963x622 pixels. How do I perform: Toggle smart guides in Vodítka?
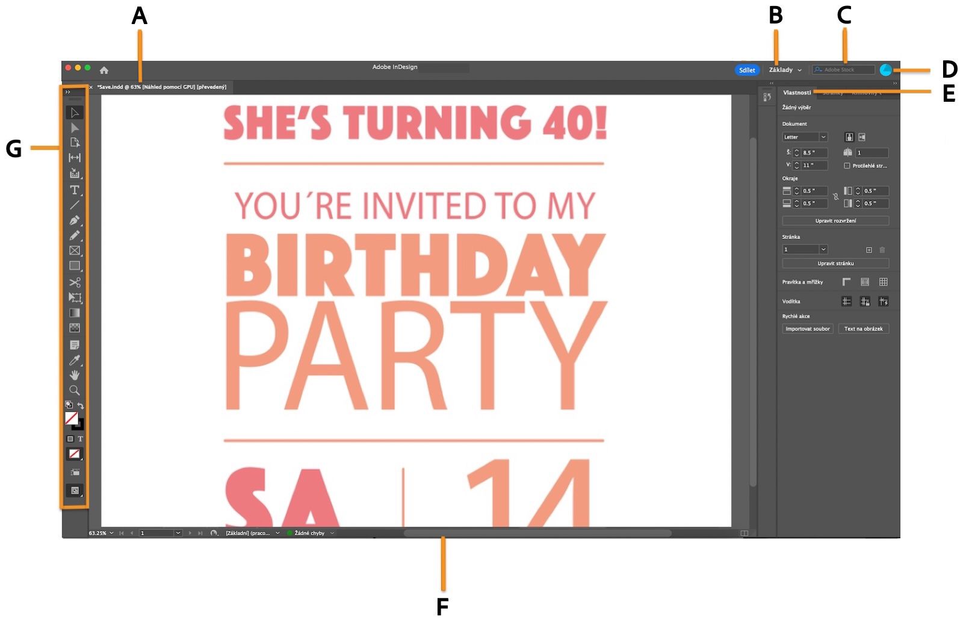point(883,301)
